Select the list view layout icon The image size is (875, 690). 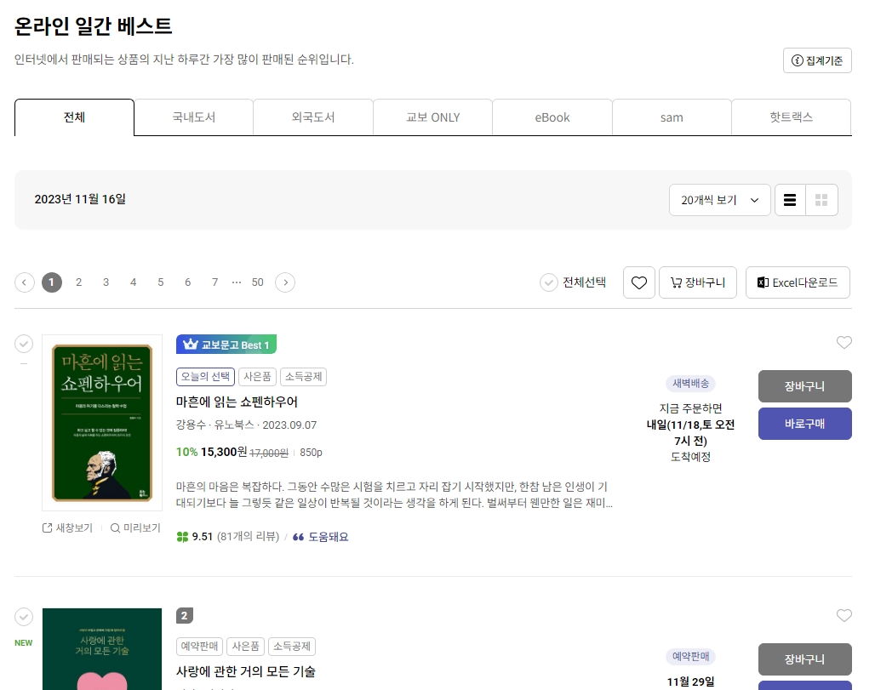click(x=789, y=199)
